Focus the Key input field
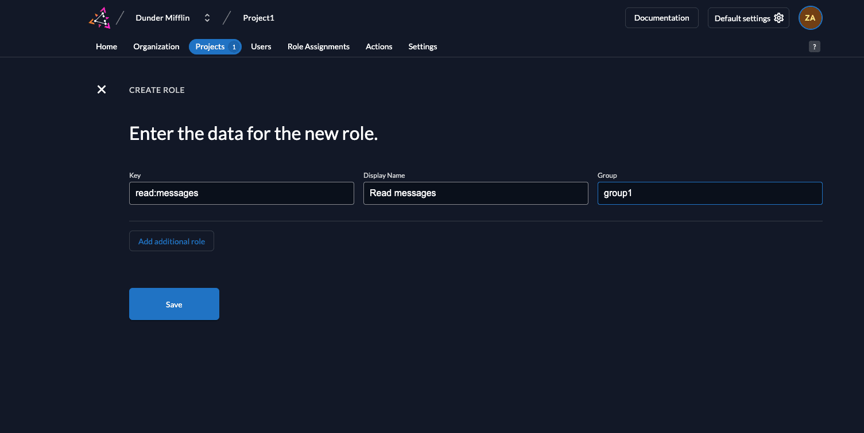The height and width of the screenshot is (433, 864). click(241, 193)
